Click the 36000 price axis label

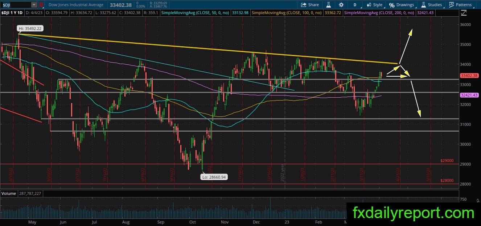click(466, 25)
